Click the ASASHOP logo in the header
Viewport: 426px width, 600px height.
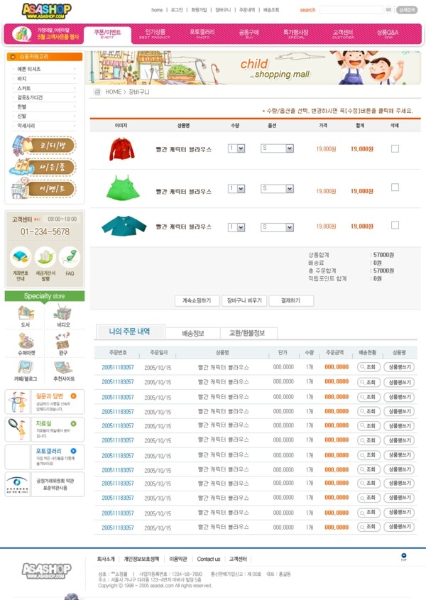click(46, 11)
